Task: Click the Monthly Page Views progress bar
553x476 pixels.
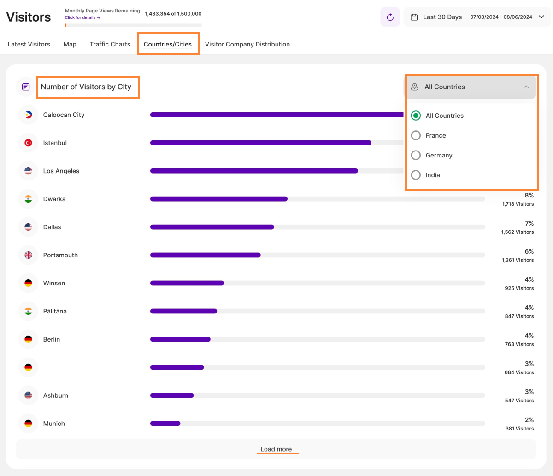Action: click(133, 25)
